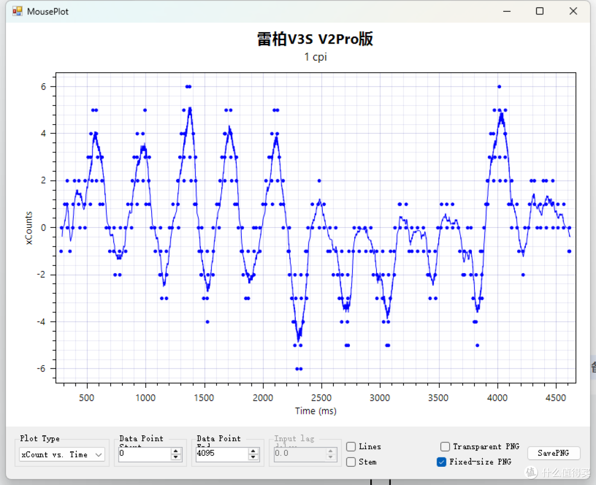Open the Plot Type dropdown

pyautogui.click(x=62, y=455)
